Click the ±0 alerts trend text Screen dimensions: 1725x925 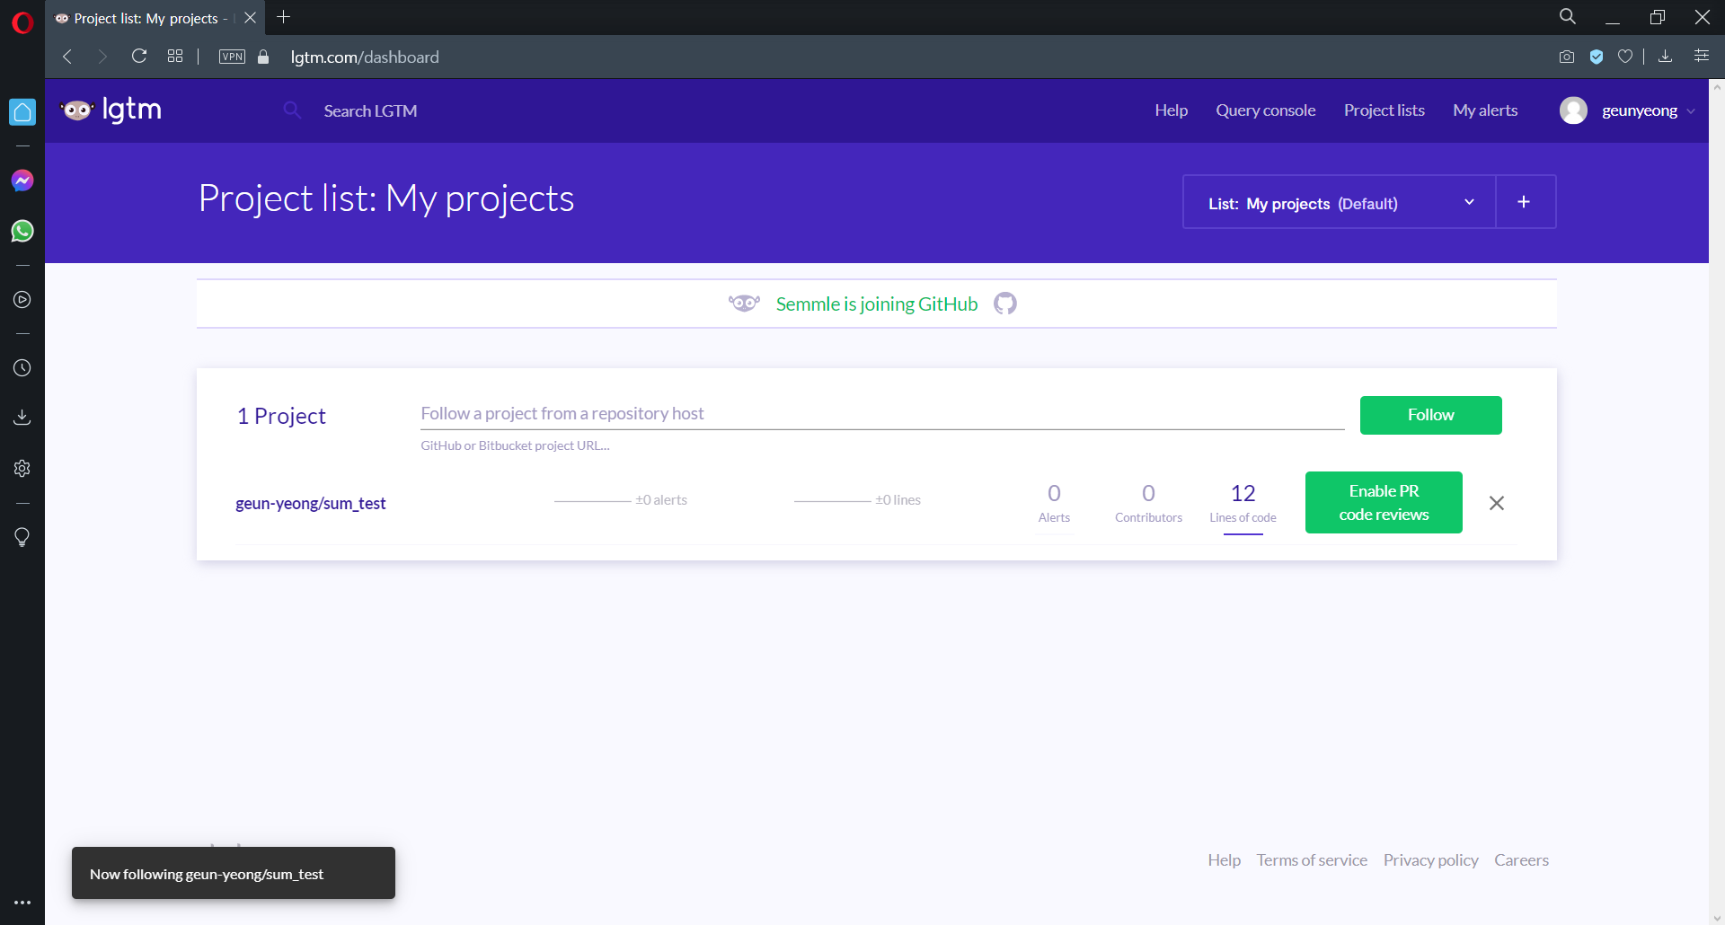pyautogui.click(x=661, y=500)
